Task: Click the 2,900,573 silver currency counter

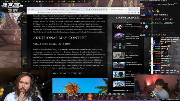Action: click(61, 1)
